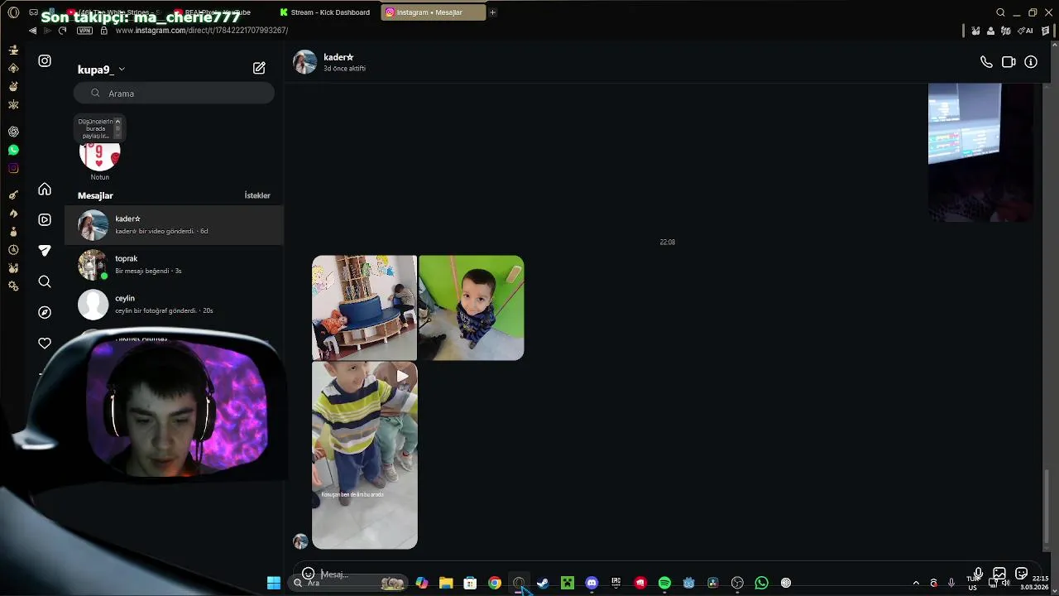This screenshot has height=596, width=1059.
Task: Expand the kupa9_ account switcher
Action: (x=102, y=70)
